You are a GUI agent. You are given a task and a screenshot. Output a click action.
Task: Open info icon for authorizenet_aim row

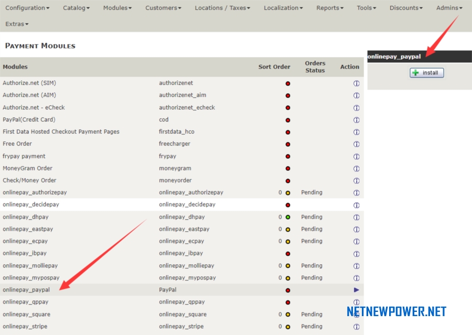click(x=357, y=95)
